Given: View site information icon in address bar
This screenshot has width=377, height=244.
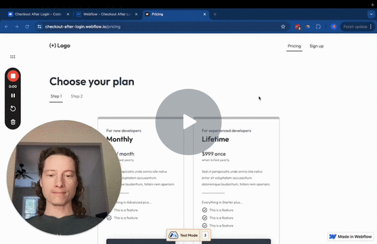Looking at the screenshot, I should click(x=39, y=26).
